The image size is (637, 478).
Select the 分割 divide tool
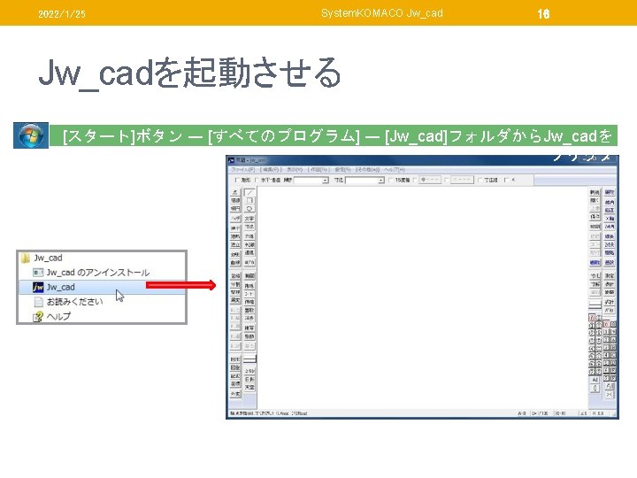tap(235, 284)
